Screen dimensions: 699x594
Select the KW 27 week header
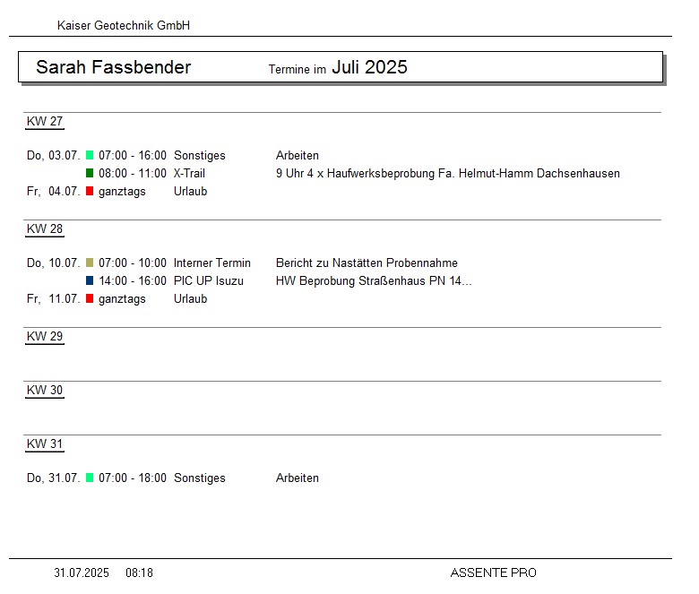[45, 122]
